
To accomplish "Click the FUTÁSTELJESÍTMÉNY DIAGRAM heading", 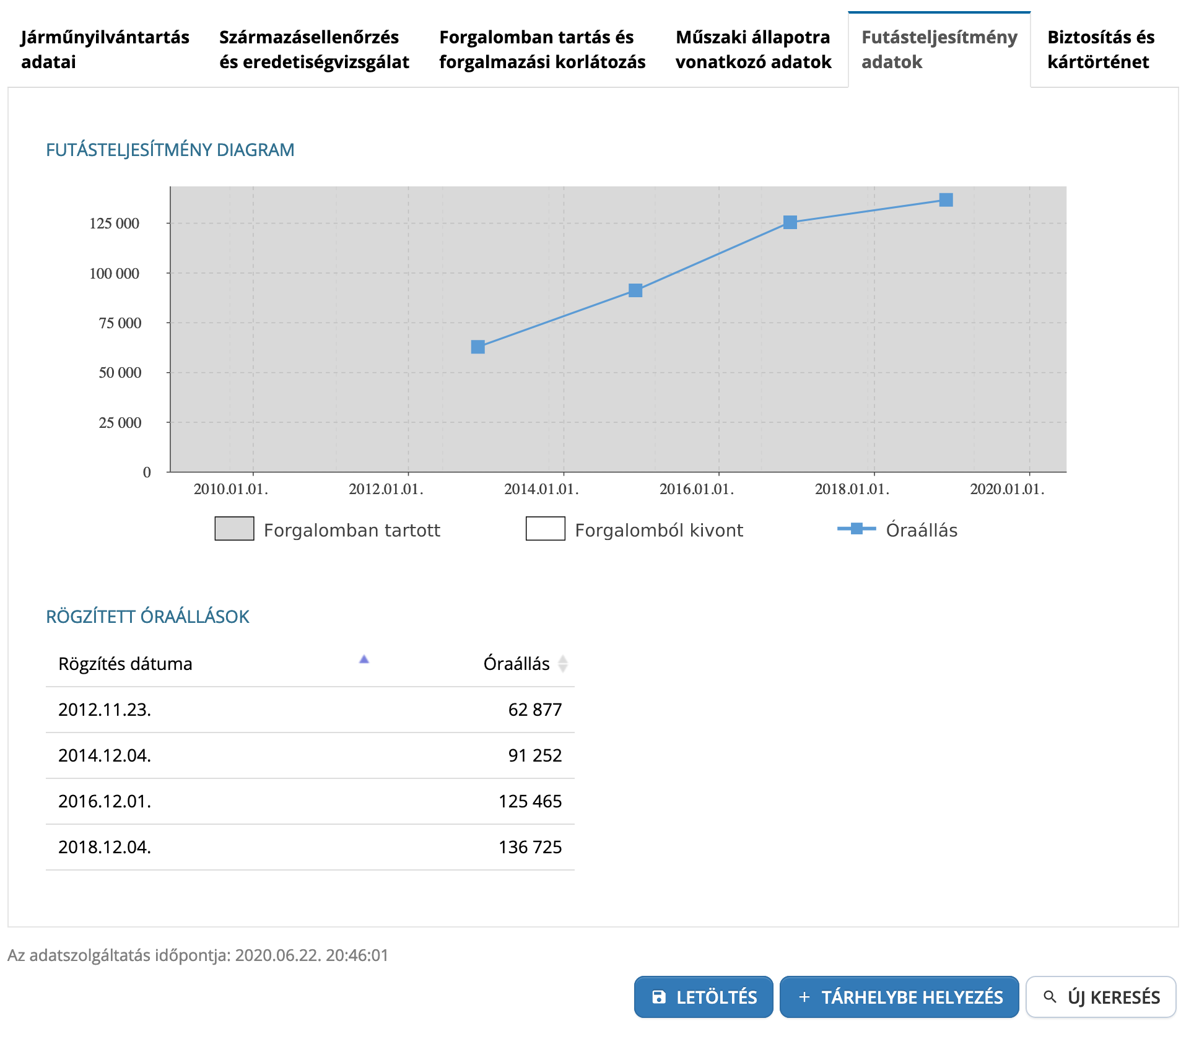I will (170, 150).
